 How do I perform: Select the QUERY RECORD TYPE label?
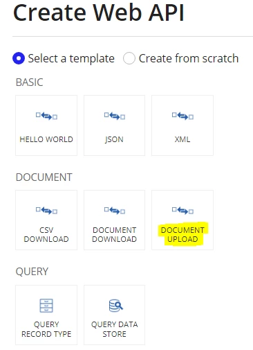[46, 329]
